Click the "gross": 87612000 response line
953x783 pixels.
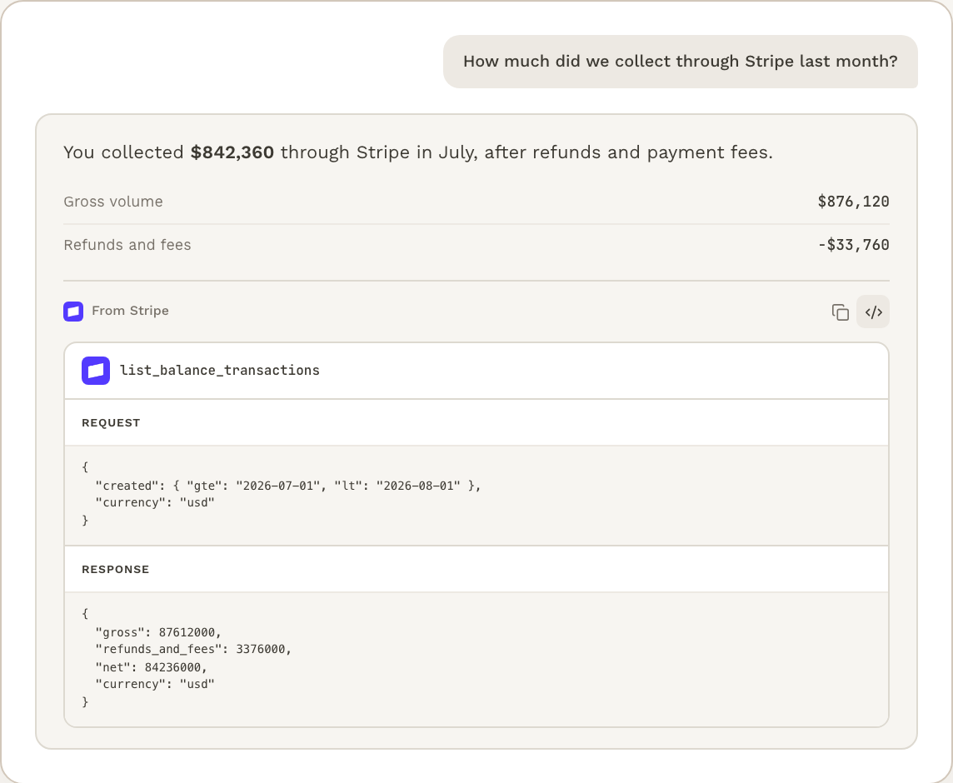158,632
